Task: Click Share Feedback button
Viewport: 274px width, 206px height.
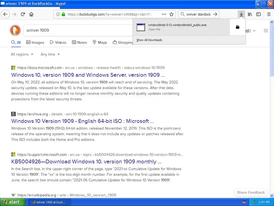Action: (x=251, y=192)
